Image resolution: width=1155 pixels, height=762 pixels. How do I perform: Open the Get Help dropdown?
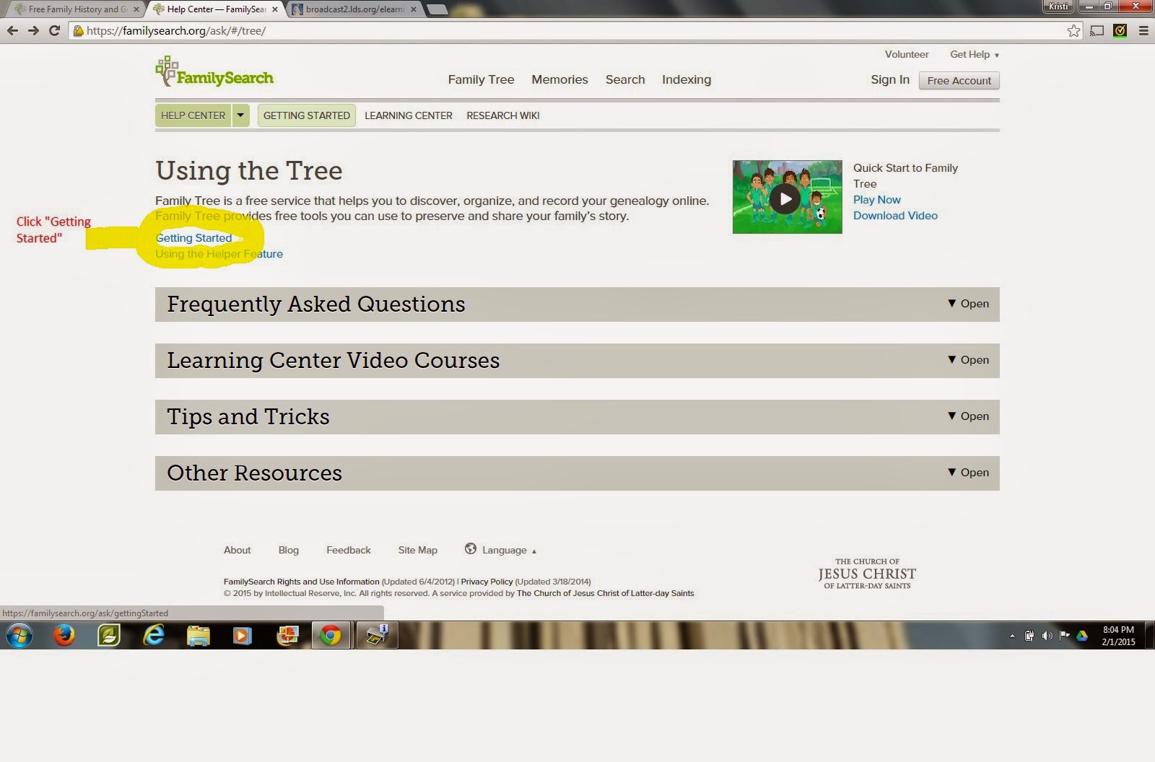(975, 55)
